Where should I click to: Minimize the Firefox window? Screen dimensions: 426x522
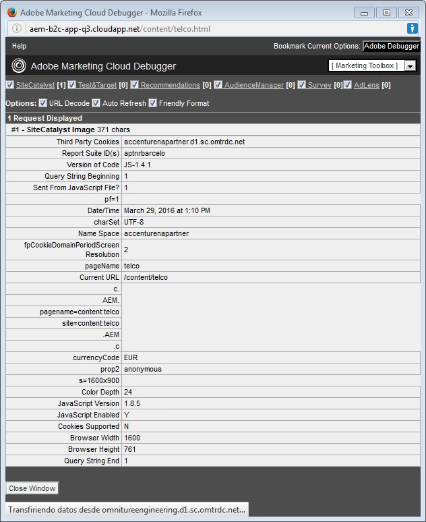pos(364,13)
